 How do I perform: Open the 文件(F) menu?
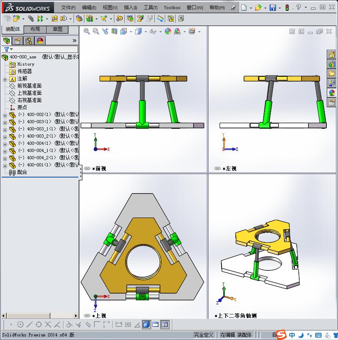click(x=68, y=8)
